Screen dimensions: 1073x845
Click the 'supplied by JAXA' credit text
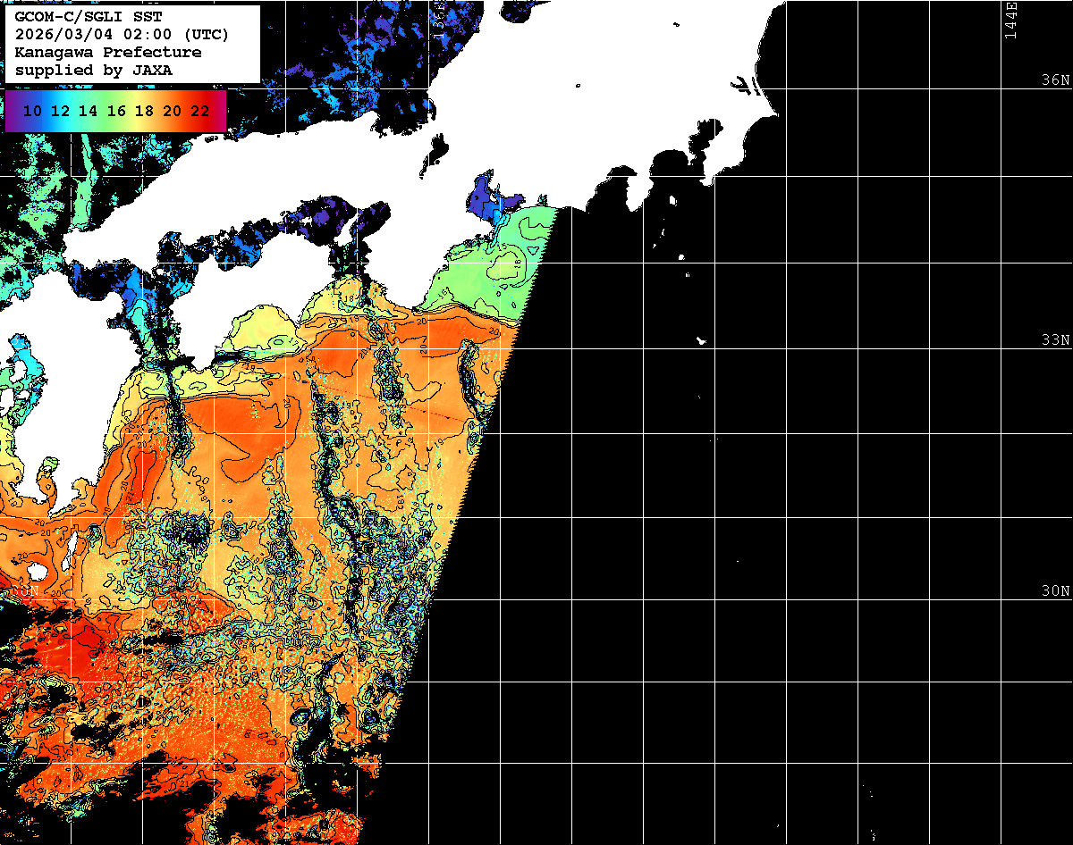[94, 70]
